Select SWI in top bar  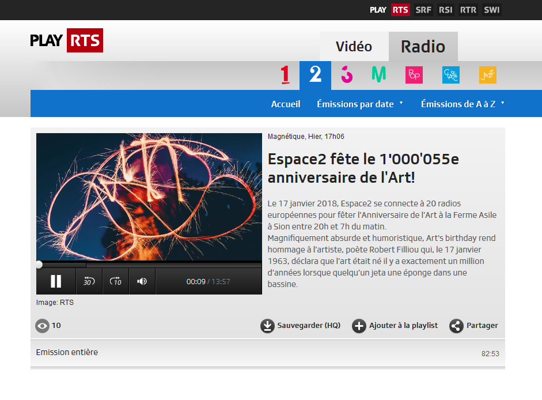click(x=491, y=10)
